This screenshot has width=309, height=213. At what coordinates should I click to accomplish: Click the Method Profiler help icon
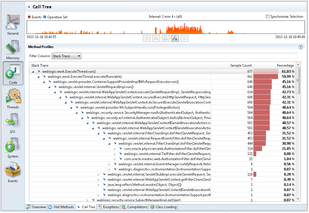pos(301,47)
